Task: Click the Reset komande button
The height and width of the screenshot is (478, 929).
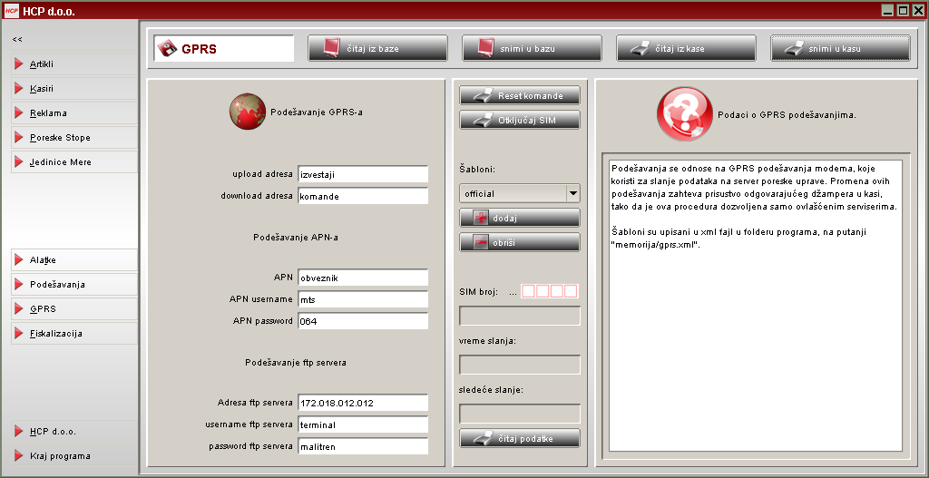Action: click(520, 95)
